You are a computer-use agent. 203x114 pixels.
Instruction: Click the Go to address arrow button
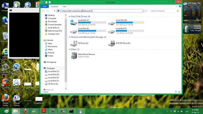(146, 11)
